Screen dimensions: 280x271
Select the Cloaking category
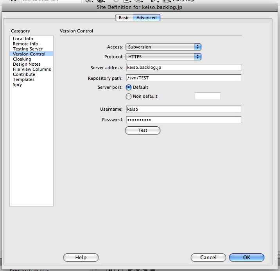click(22, 59)
